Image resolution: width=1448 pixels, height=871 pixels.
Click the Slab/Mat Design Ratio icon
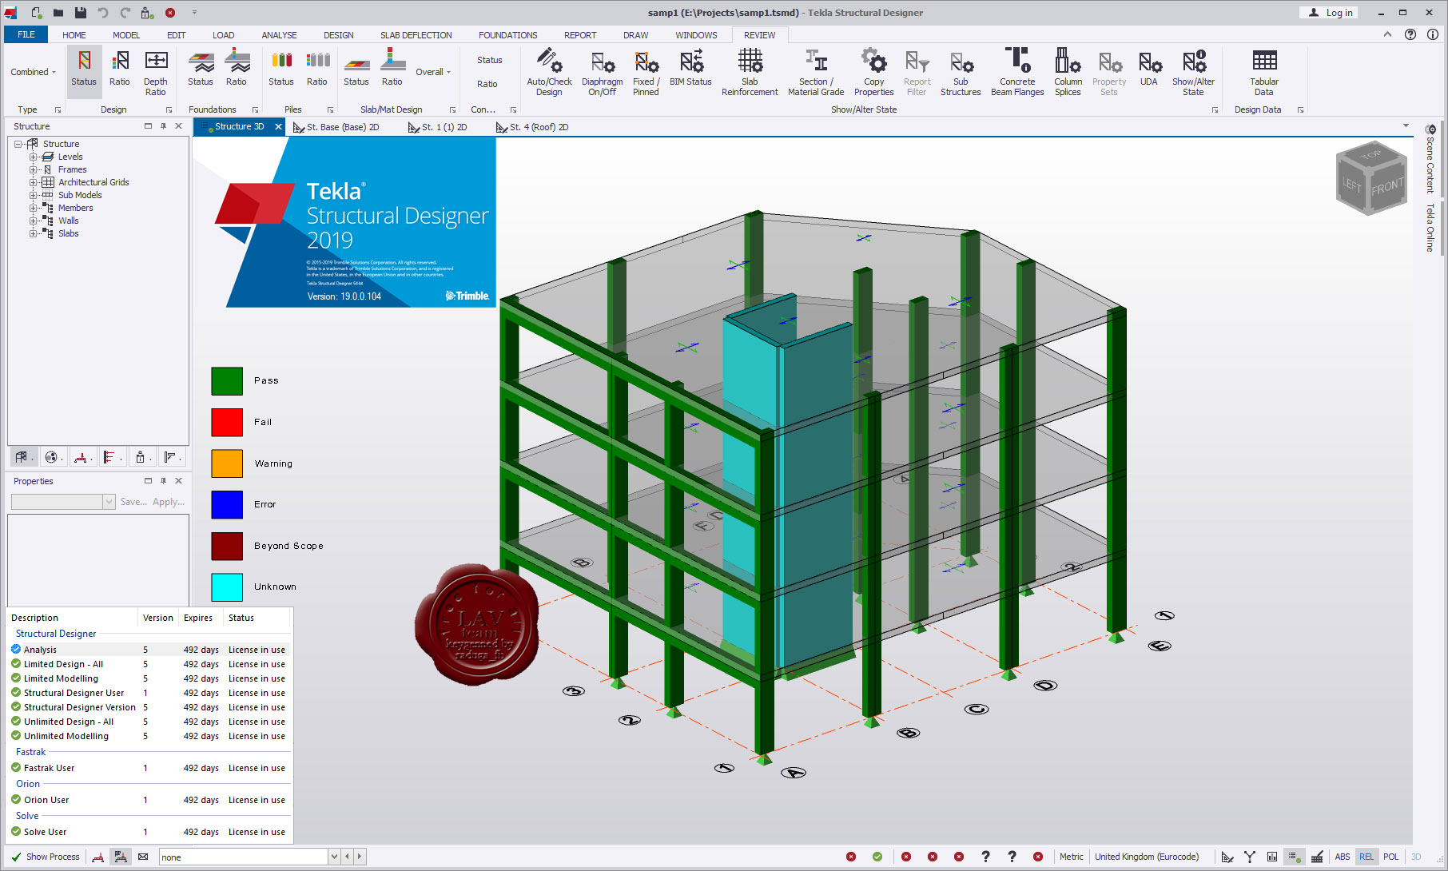(x=392, y=68)
